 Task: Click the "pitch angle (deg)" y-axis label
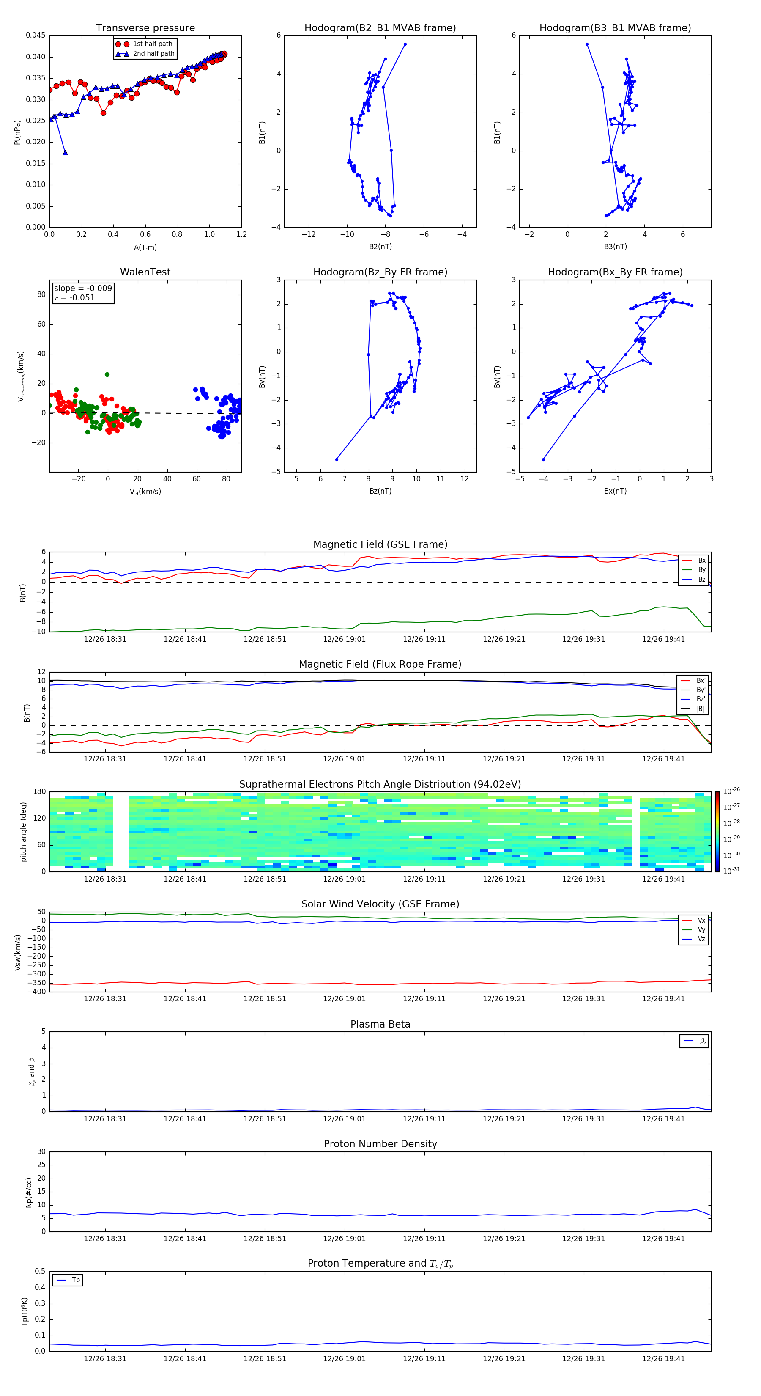pyautogui.click(x=23, y=832)
